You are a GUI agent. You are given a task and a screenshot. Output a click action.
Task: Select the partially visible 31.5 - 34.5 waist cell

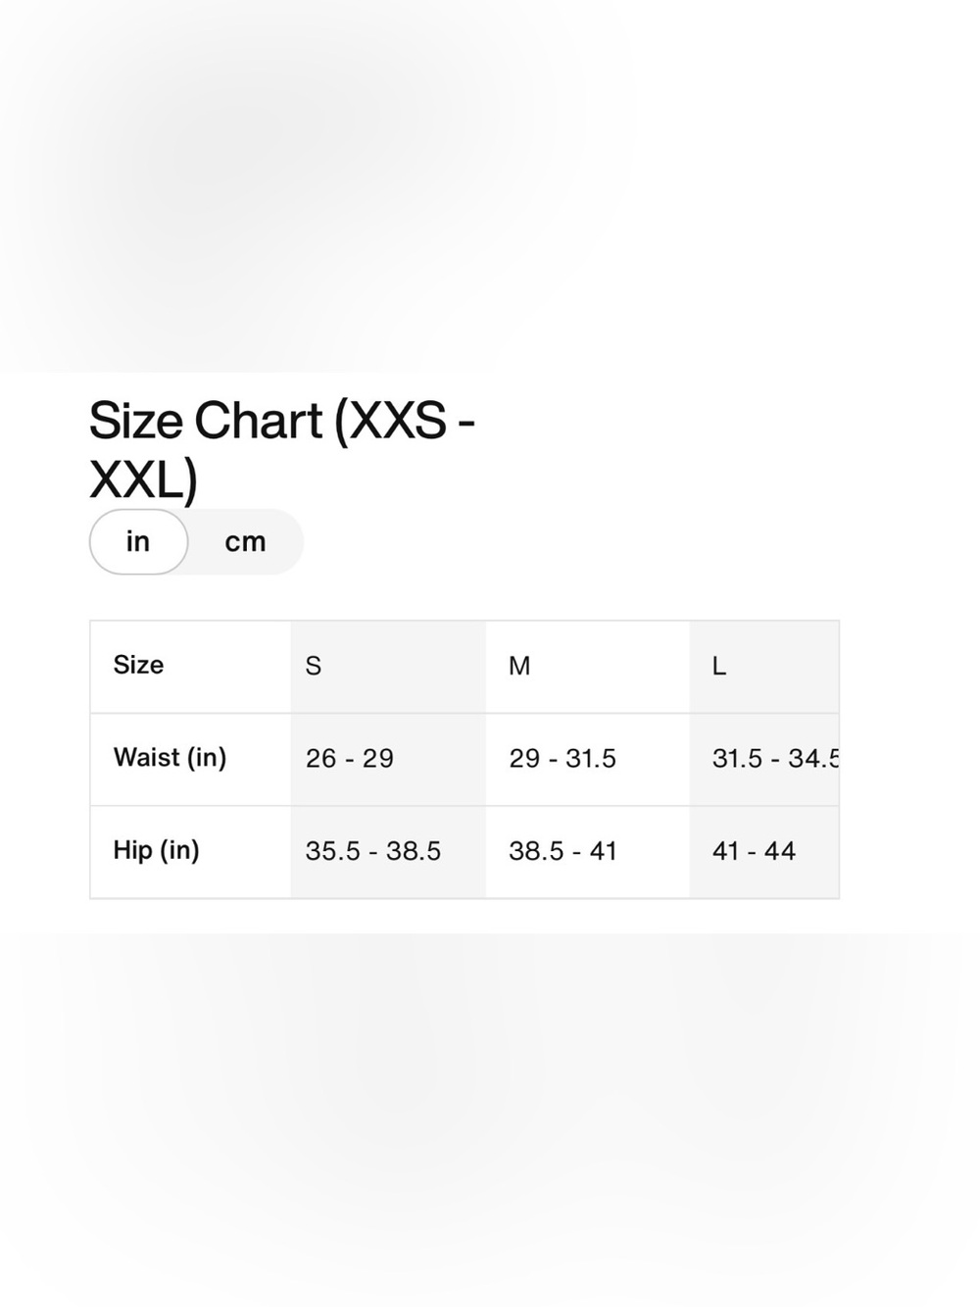[x=764, y=759]
